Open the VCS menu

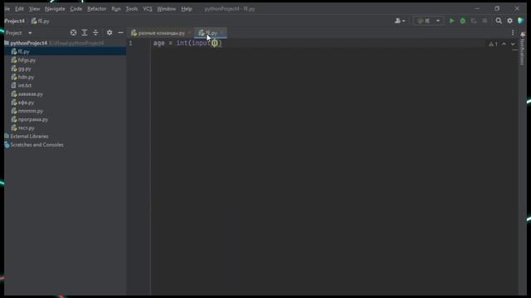pos(148,9)
